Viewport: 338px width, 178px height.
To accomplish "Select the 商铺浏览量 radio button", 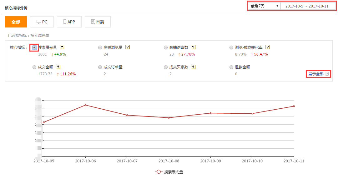I will [x=100, y=47].
